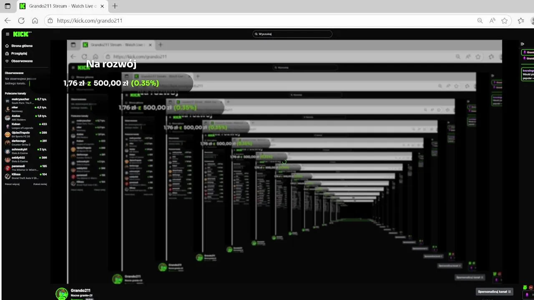Screen dimensions: 534x300
Task: Expand list with Pokaż więcej
Action: pos(12,184)
